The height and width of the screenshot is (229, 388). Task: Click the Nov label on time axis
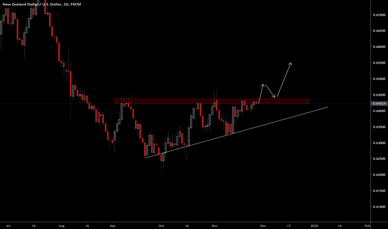coord(214,225)
